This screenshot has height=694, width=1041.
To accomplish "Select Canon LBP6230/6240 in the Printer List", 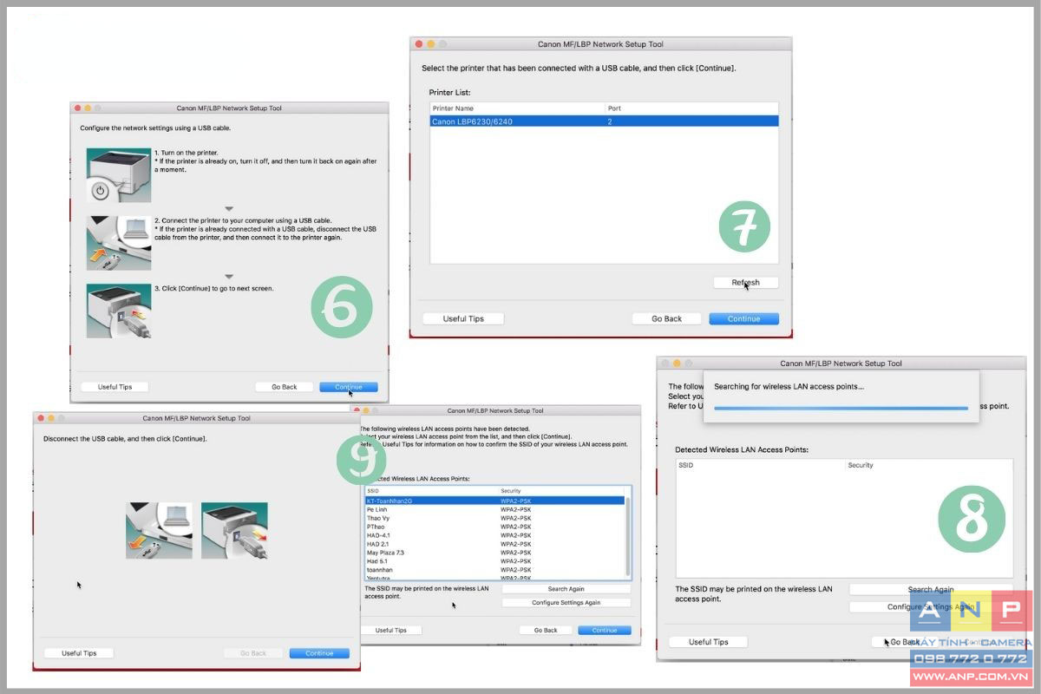I will [604, 121].
